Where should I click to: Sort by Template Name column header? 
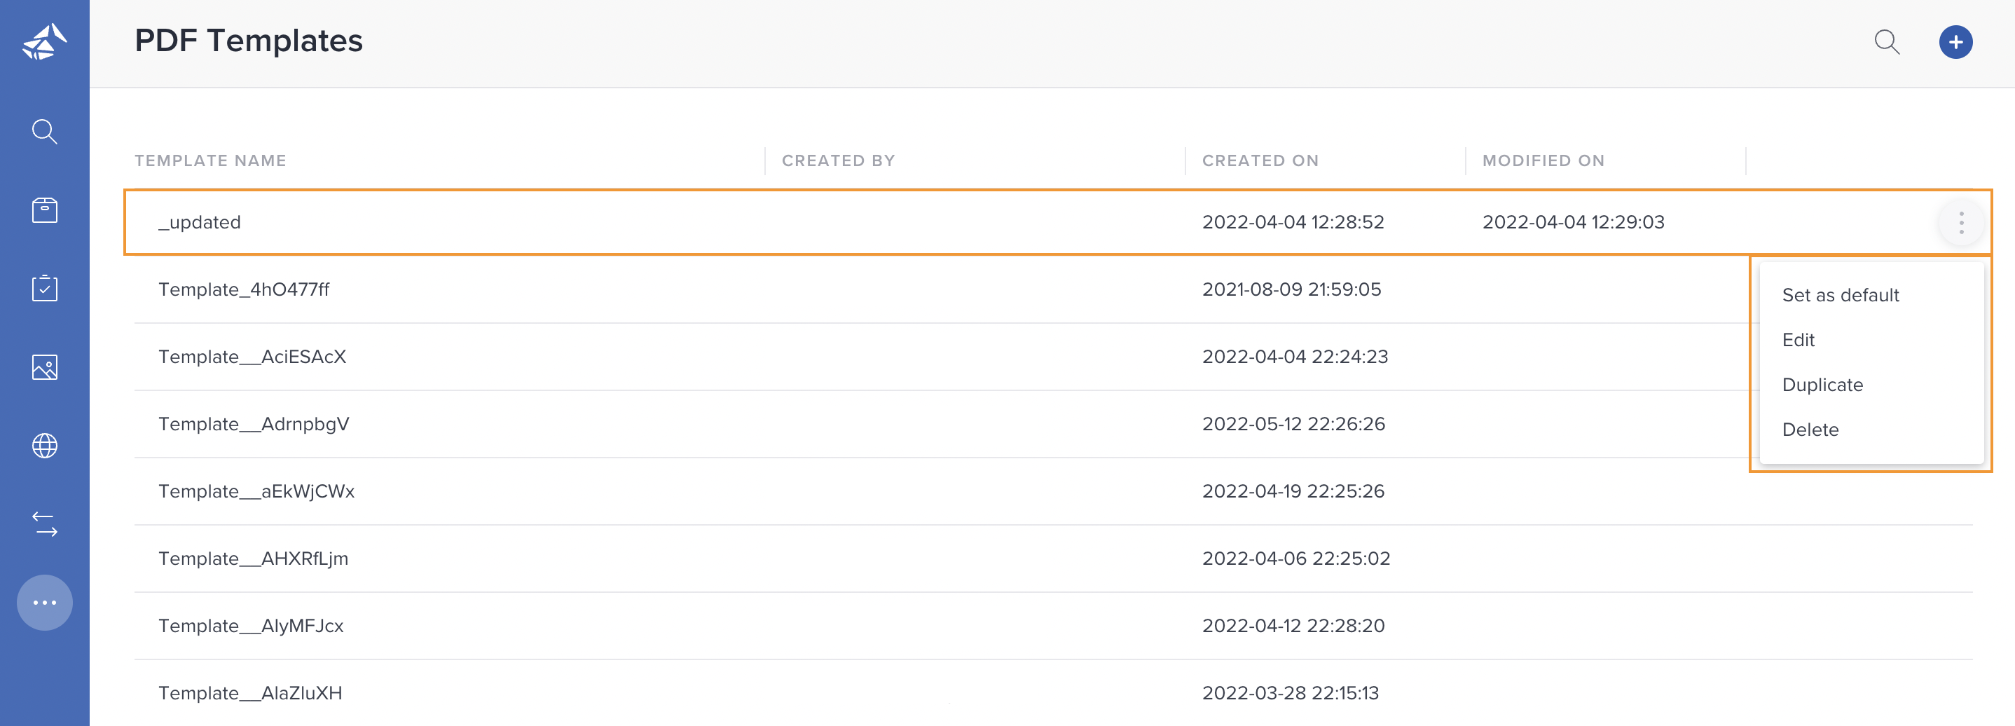(x=210, y=160)
